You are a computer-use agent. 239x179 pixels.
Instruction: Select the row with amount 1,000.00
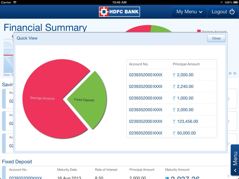click(x=171, y=98)
